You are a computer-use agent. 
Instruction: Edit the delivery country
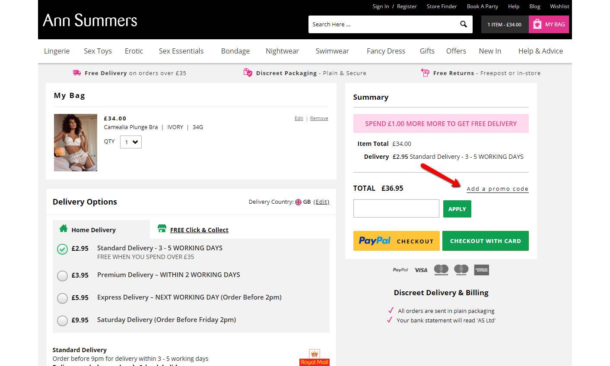(x=321, y=202)
